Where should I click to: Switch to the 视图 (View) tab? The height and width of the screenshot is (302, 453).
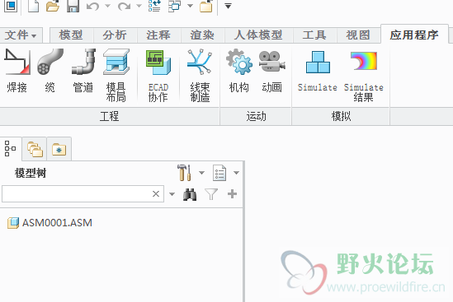(x=358, y=35)
